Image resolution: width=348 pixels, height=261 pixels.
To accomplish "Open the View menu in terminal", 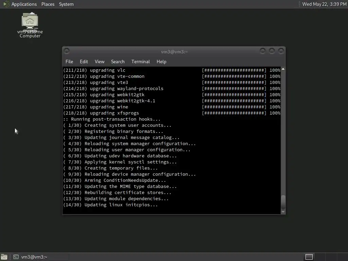I will [x=100, y=62].
